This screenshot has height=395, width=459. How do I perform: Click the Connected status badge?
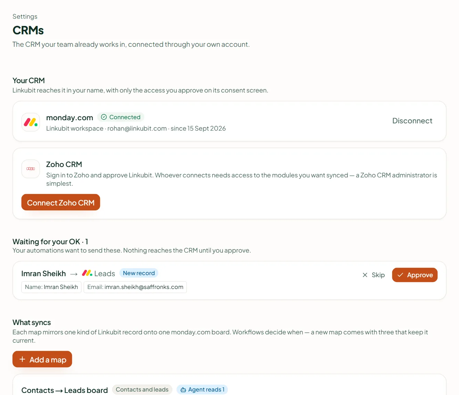[x=121, y=117]
